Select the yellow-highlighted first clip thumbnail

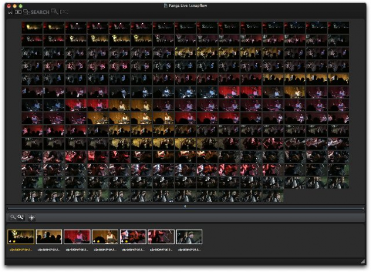[21, 236]
